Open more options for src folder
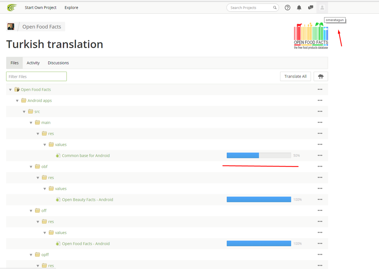The height and width of the screenshot is (269, 379). (x=320, y=111)
